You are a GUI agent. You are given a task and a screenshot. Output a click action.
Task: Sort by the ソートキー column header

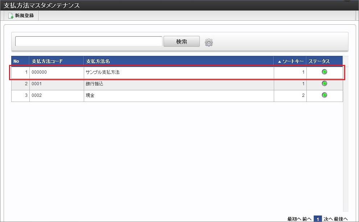(x=290, y=61)
